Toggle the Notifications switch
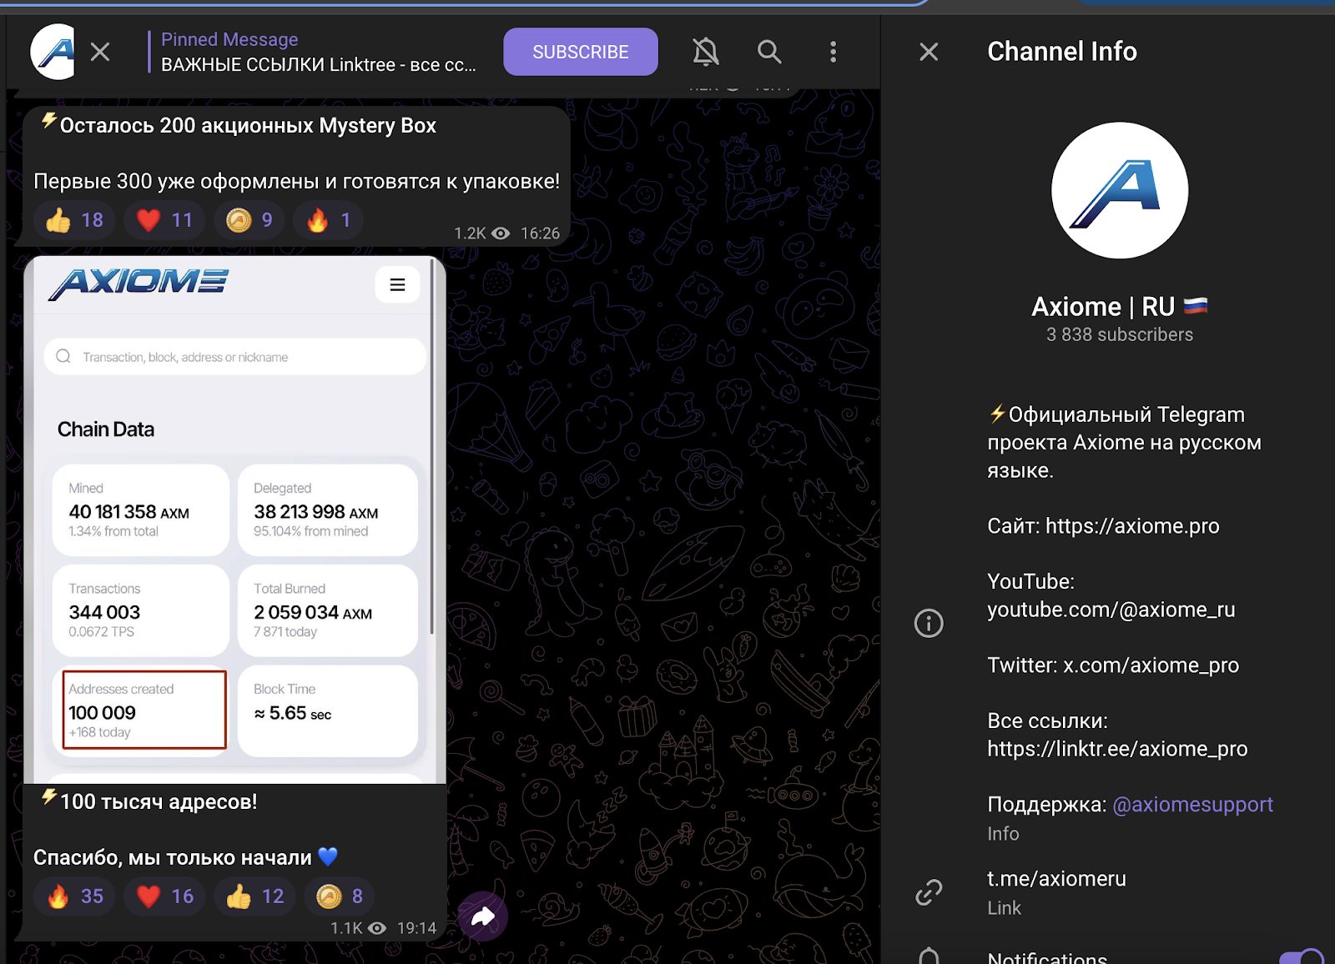 [1301, 959]
